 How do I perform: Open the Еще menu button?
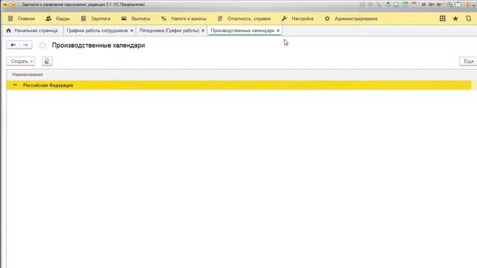point(469,61)
